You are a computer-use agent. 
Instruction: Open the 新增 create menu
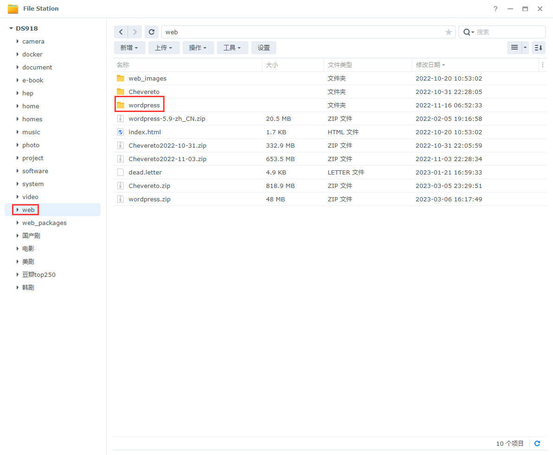click(129, 48)
